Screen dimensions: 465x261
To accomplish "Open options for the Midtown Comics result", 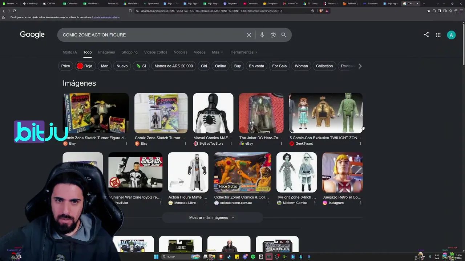I will coord(315,203).
